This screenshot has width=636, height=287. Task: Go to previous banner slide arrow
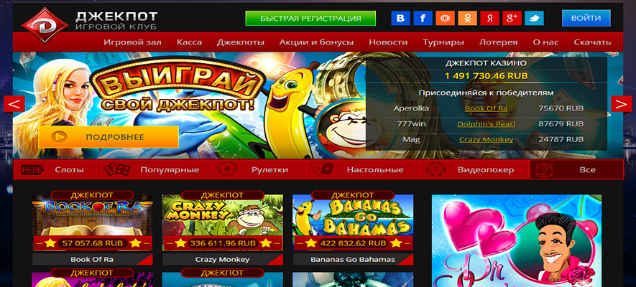click(x=14, y=104)
